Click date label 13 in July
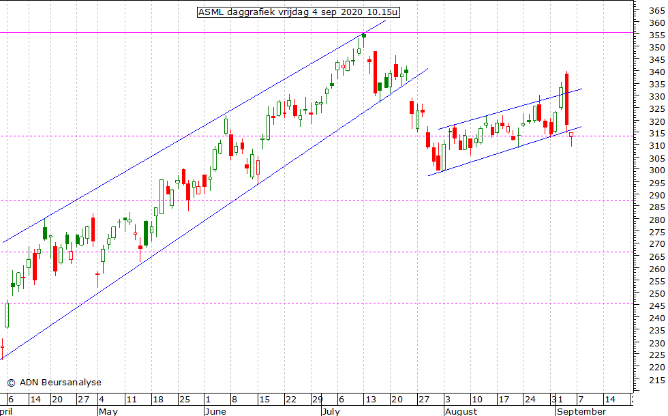The width and height of the screenshot is (668, 416). (371, 400)
